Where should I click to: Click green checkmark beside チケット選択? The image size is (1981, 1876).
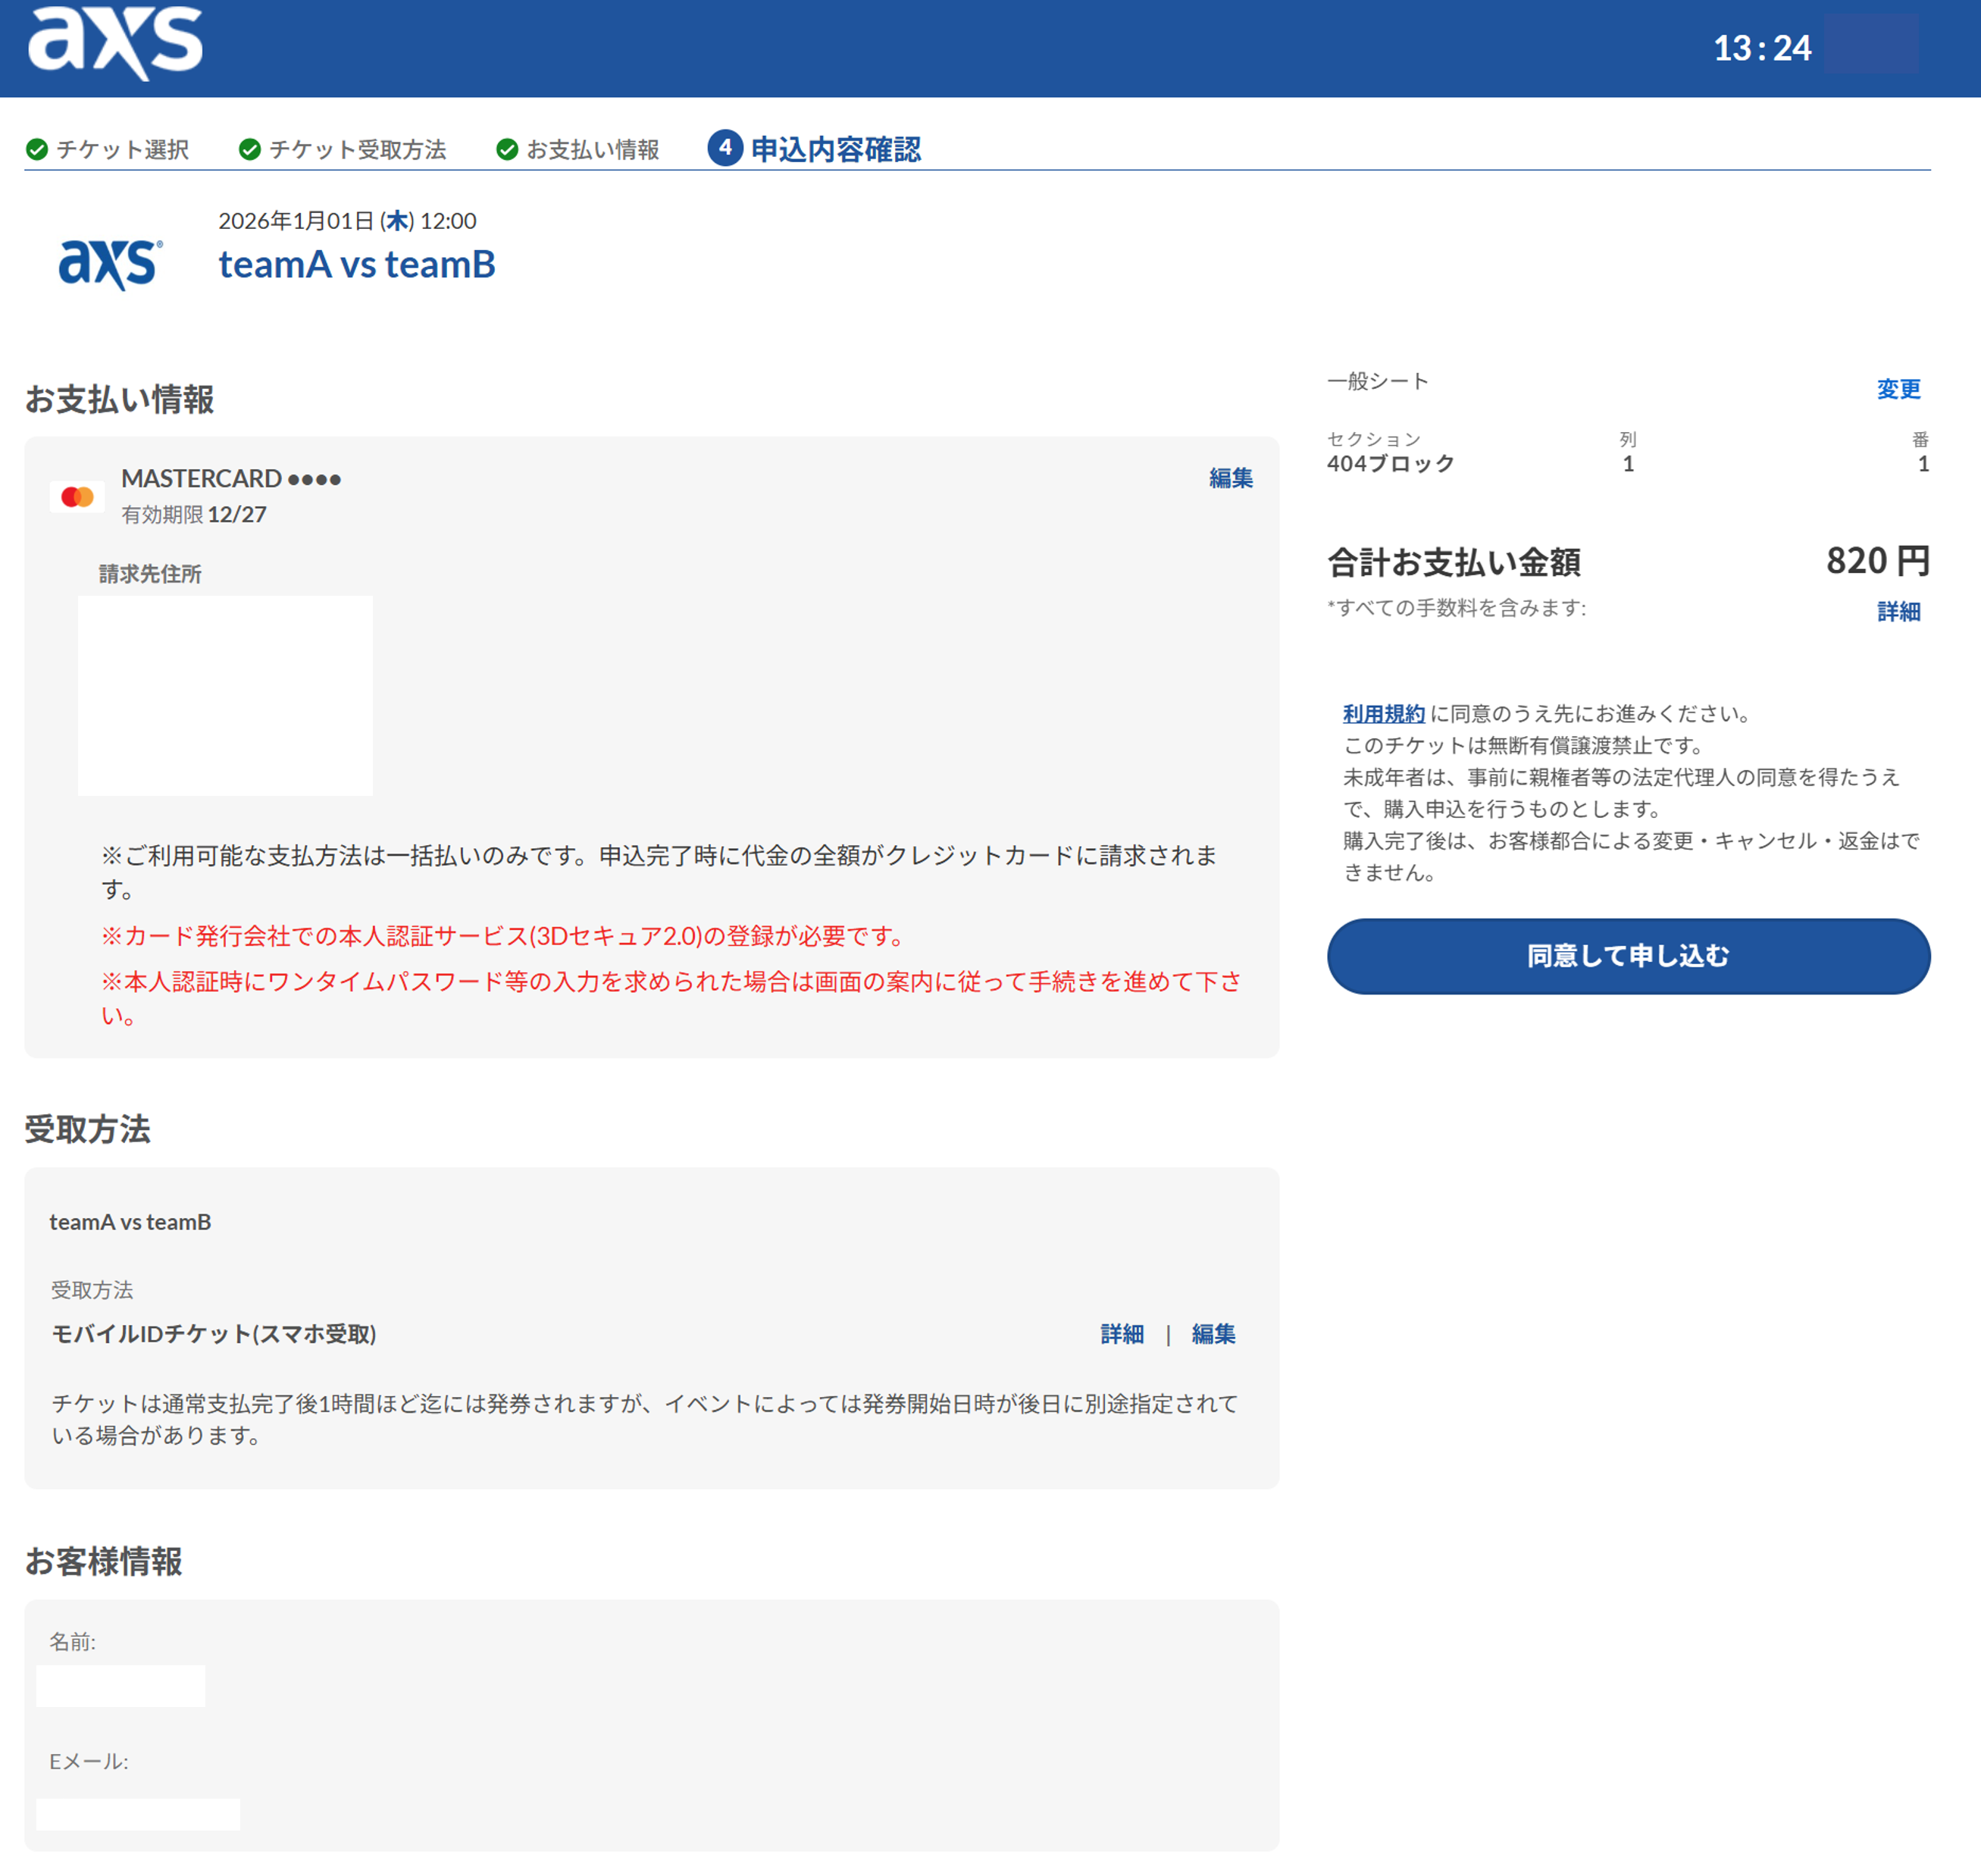click(37, 150)
